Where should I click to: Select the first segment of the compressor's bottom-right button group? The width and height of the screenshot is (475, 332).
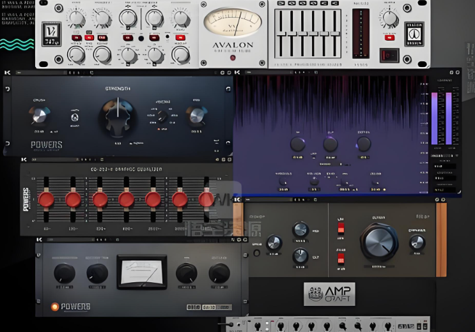tap(193, 307)
